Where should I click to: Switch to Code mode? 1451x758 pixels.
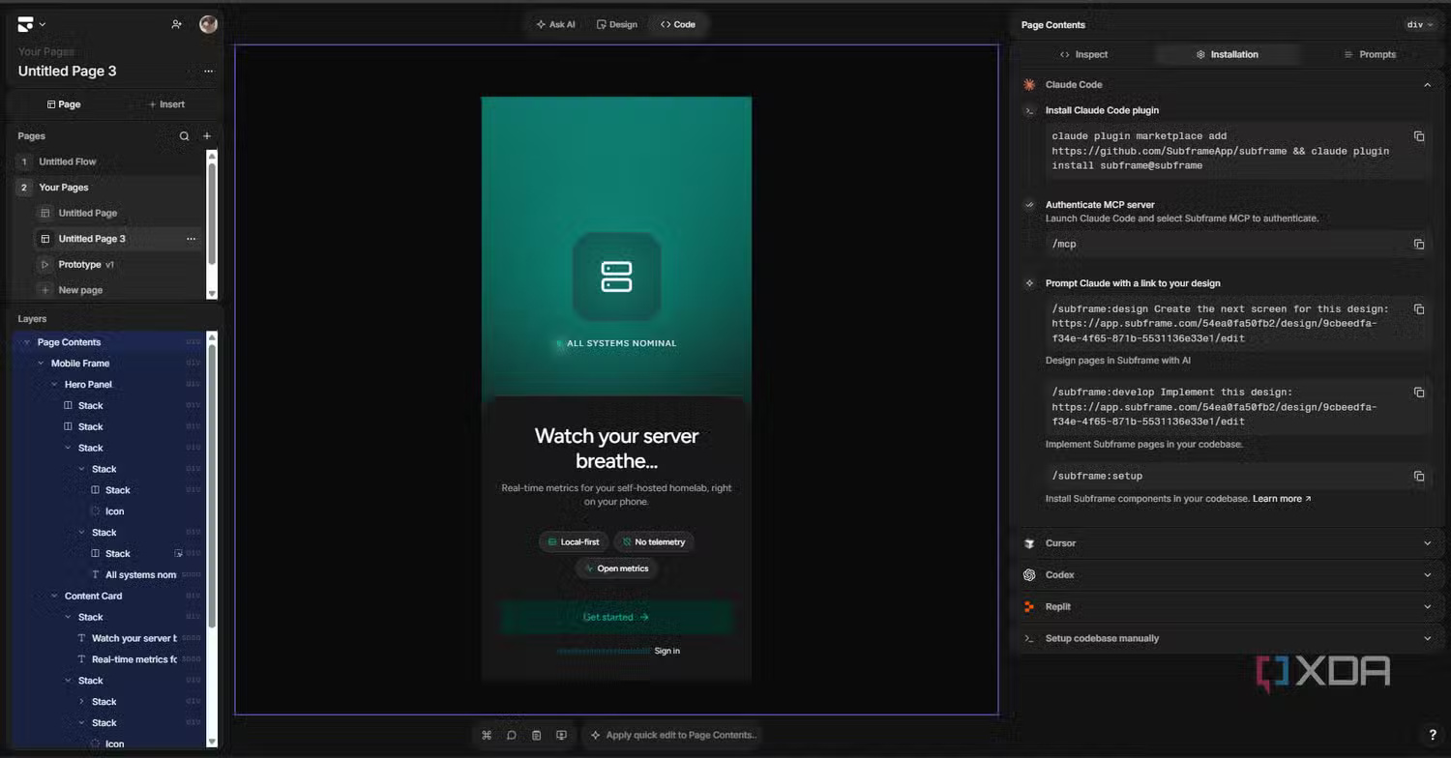pyautogui.click(x=678, y=24)
